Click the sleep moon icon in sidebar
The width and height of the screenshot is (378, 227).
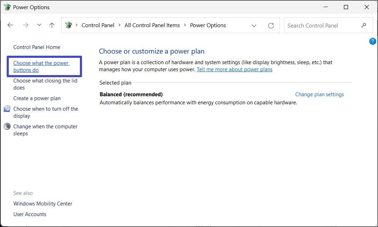(7, 126)
